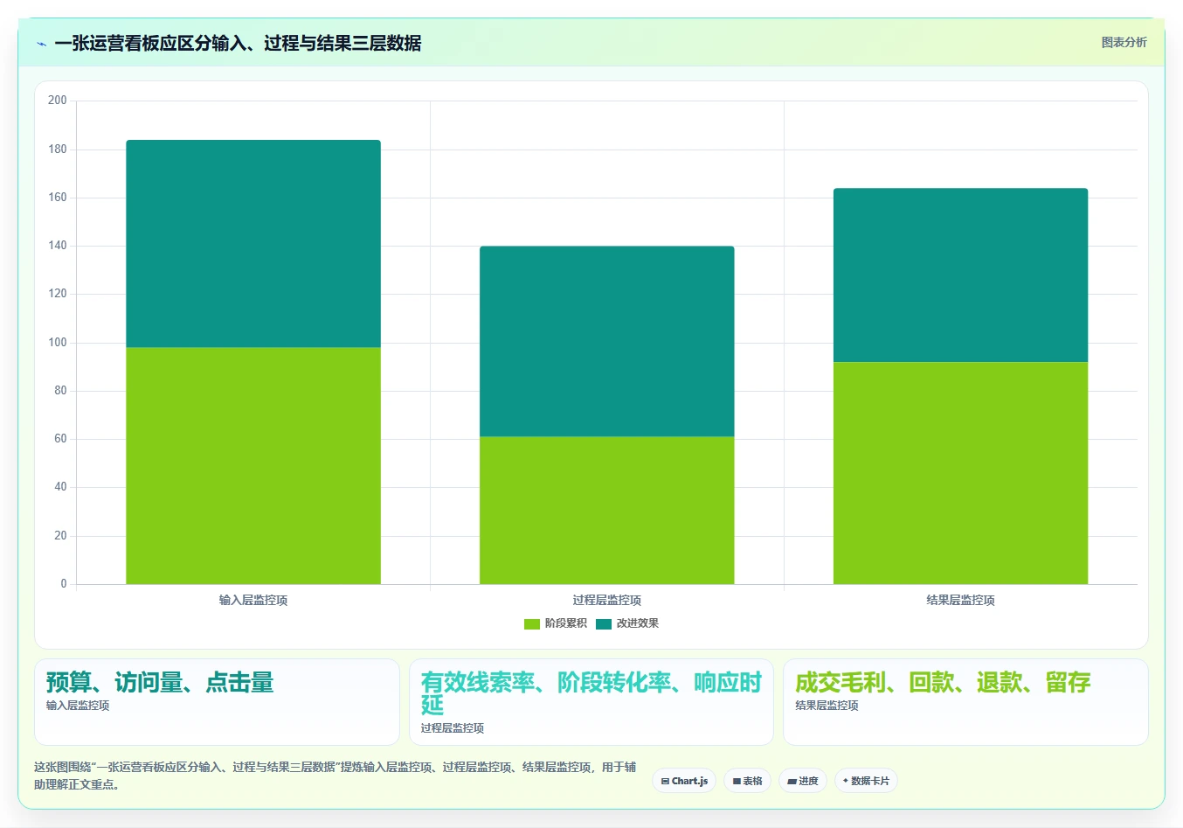This screenshot has width=1183, height=828.
Task: Open the 成交毛利、回款、退款、留存 card
Action: pyautogui.click(x=965, y=702)
